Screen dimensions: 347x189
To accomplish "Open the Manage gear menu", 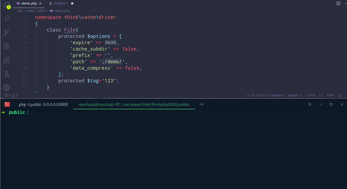I will tap(7, 88).
